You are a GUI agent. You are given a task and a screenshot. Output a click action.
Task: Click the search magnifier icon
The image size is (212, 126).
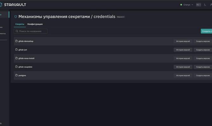point(17,31)
